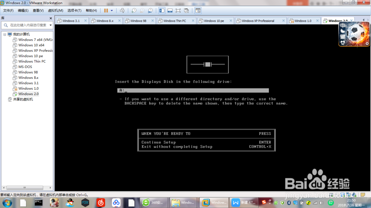Select 共享的虚拟机 in library tree

click(x=23, y=100)
